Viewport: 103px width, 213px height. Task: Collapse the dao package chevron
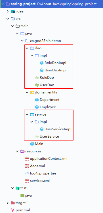[27, 48]
